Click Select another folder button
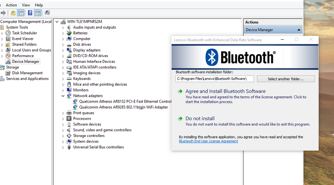 pos(286,79)
